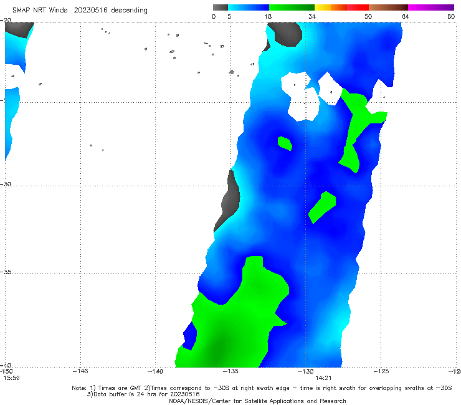This screenshot has width=461, height=405.
Task: Click the color bar label "18"
Action: pos(268,17)
